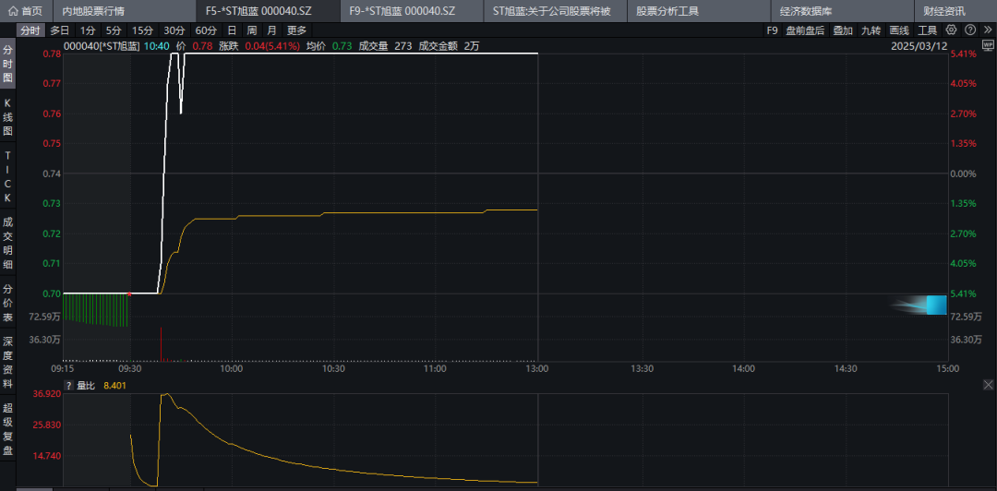
Task: Switch to 5分 period chart
Action: (x=114, y=30)
